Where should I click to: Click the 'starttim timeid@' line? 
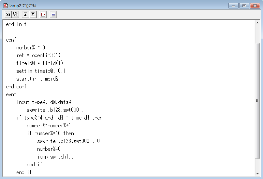(x=37, y=79)
